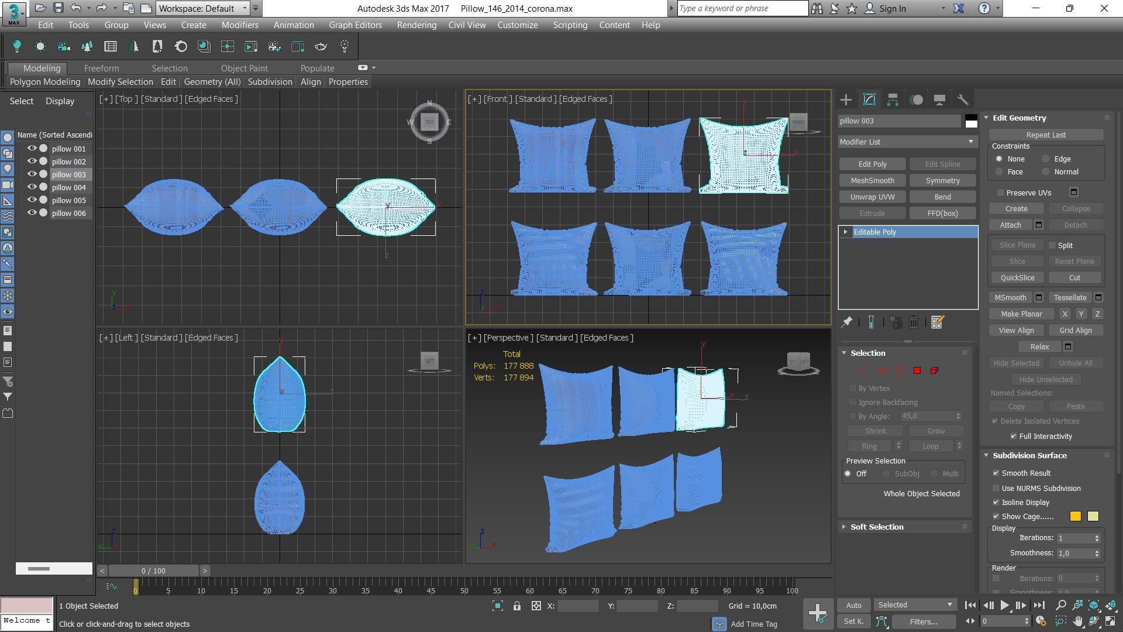Viewport: 1123px width, 632px height.
Task: Switch to the Freeform ribbon tab
Action: 101,68
